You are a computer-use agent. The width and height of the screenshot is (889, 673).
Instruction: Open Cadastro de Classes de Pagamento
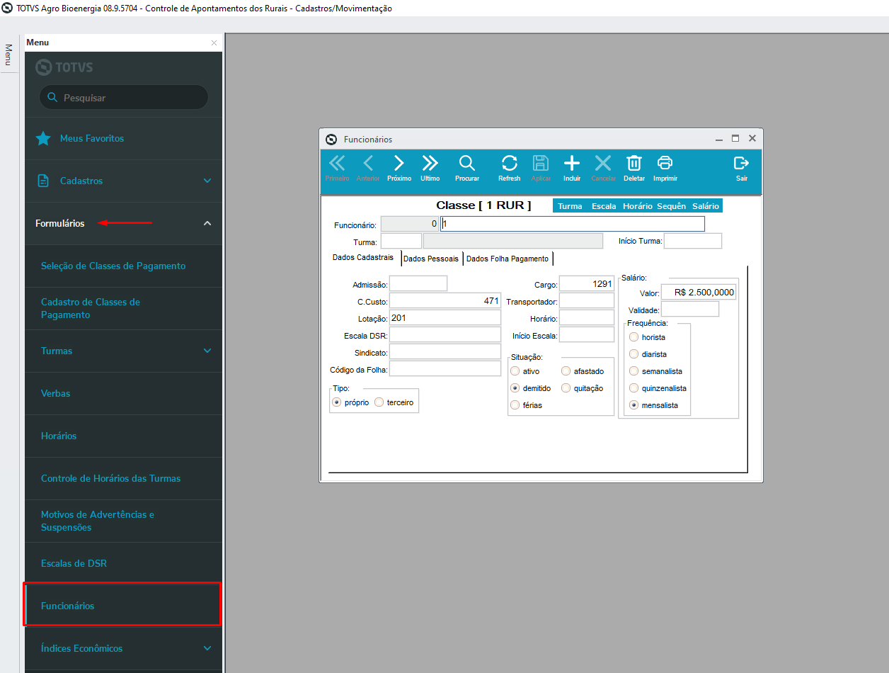[123, 308]
